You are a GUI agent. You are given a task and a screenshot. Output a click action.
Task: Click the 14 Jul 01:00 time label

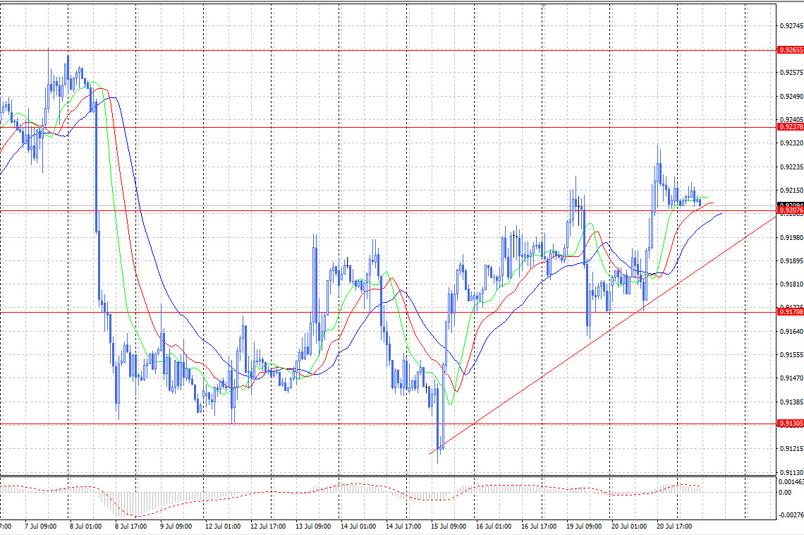point(358,527)
